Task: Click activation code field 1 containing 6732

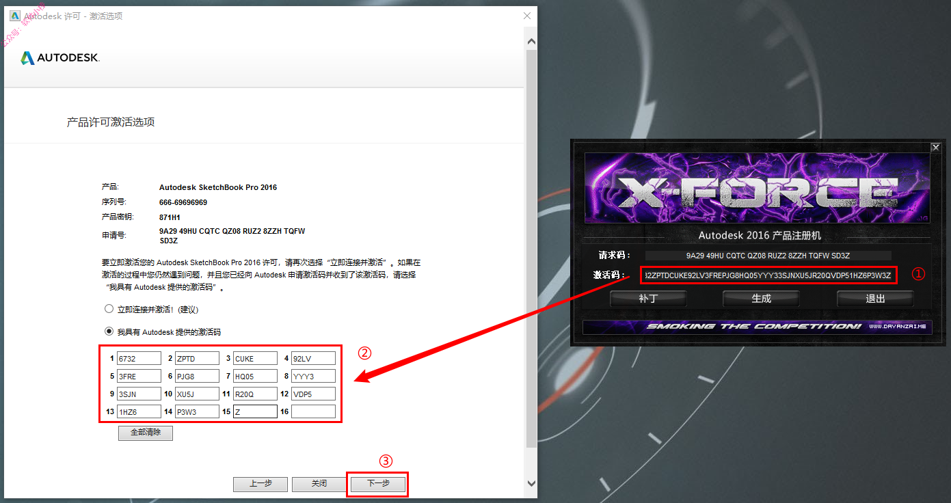Action: tap(139, 358)
